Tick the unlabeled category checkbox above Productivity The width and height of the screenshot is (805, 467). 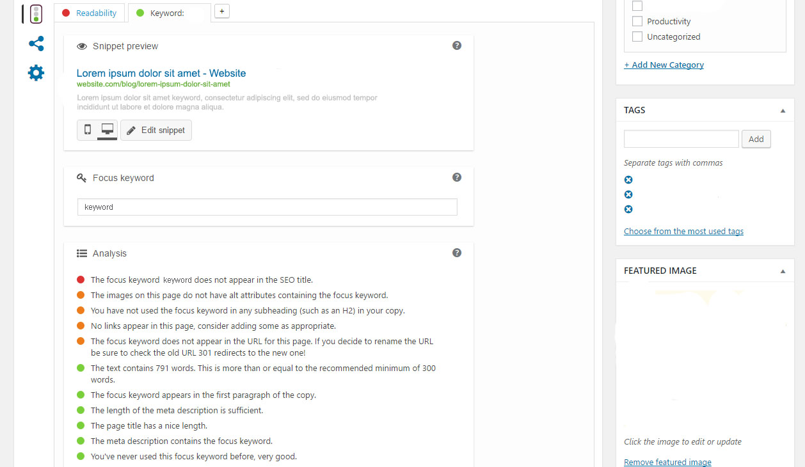click(x=637, y=6)
